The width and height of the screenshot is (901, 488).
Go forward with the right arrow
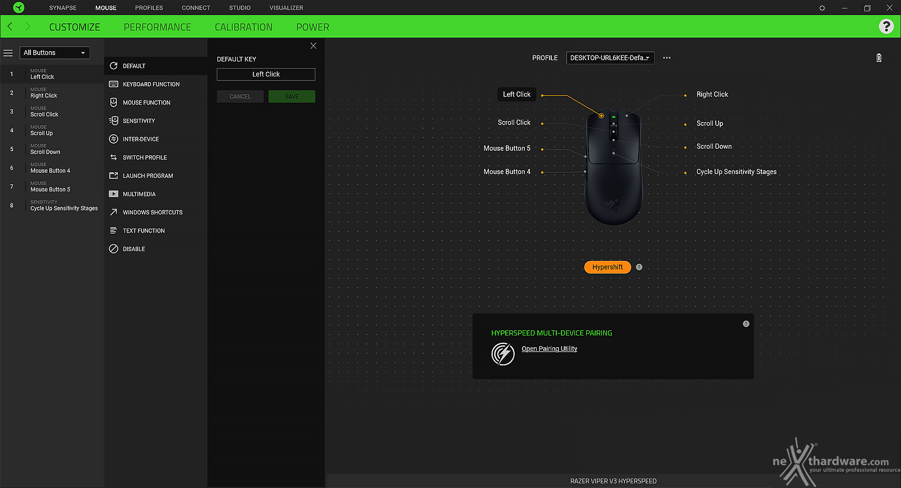pos(28,26)
